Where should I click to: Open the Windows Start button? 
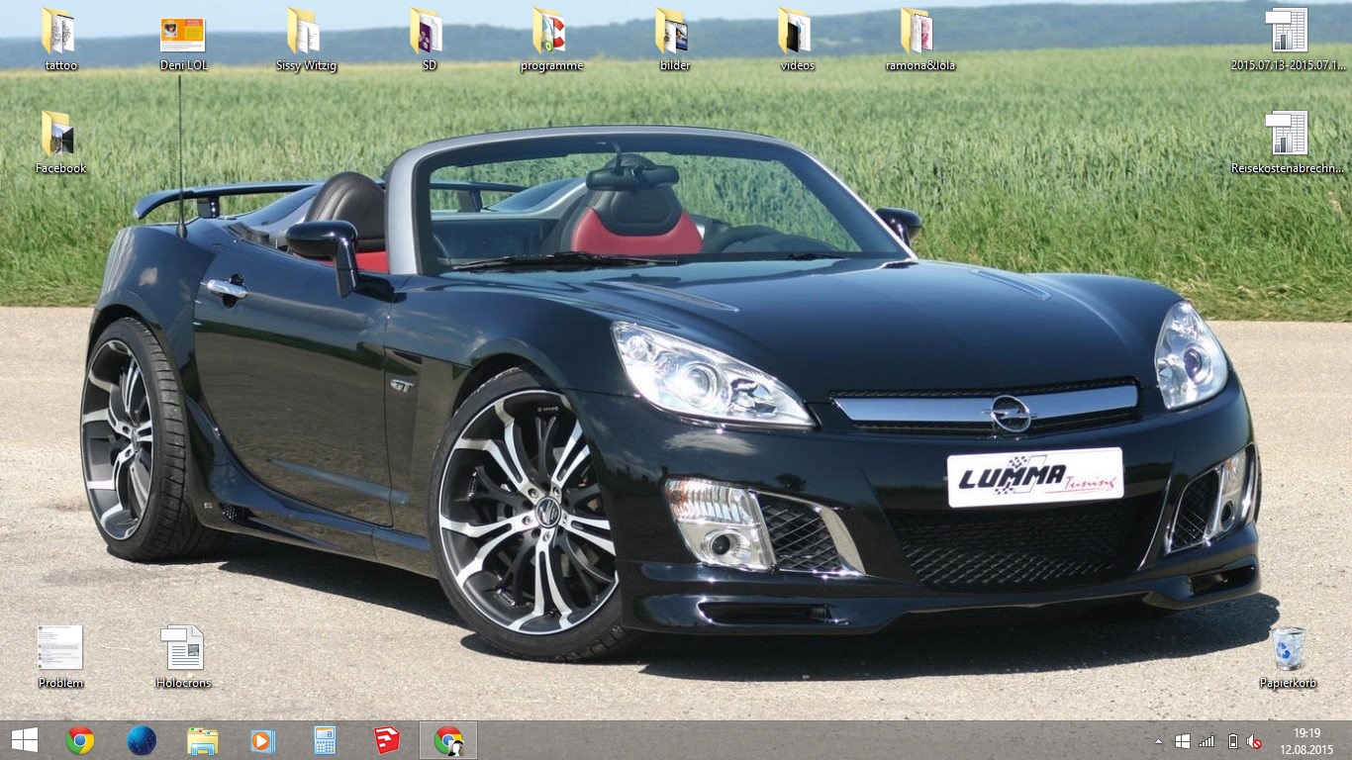point(24,740)
